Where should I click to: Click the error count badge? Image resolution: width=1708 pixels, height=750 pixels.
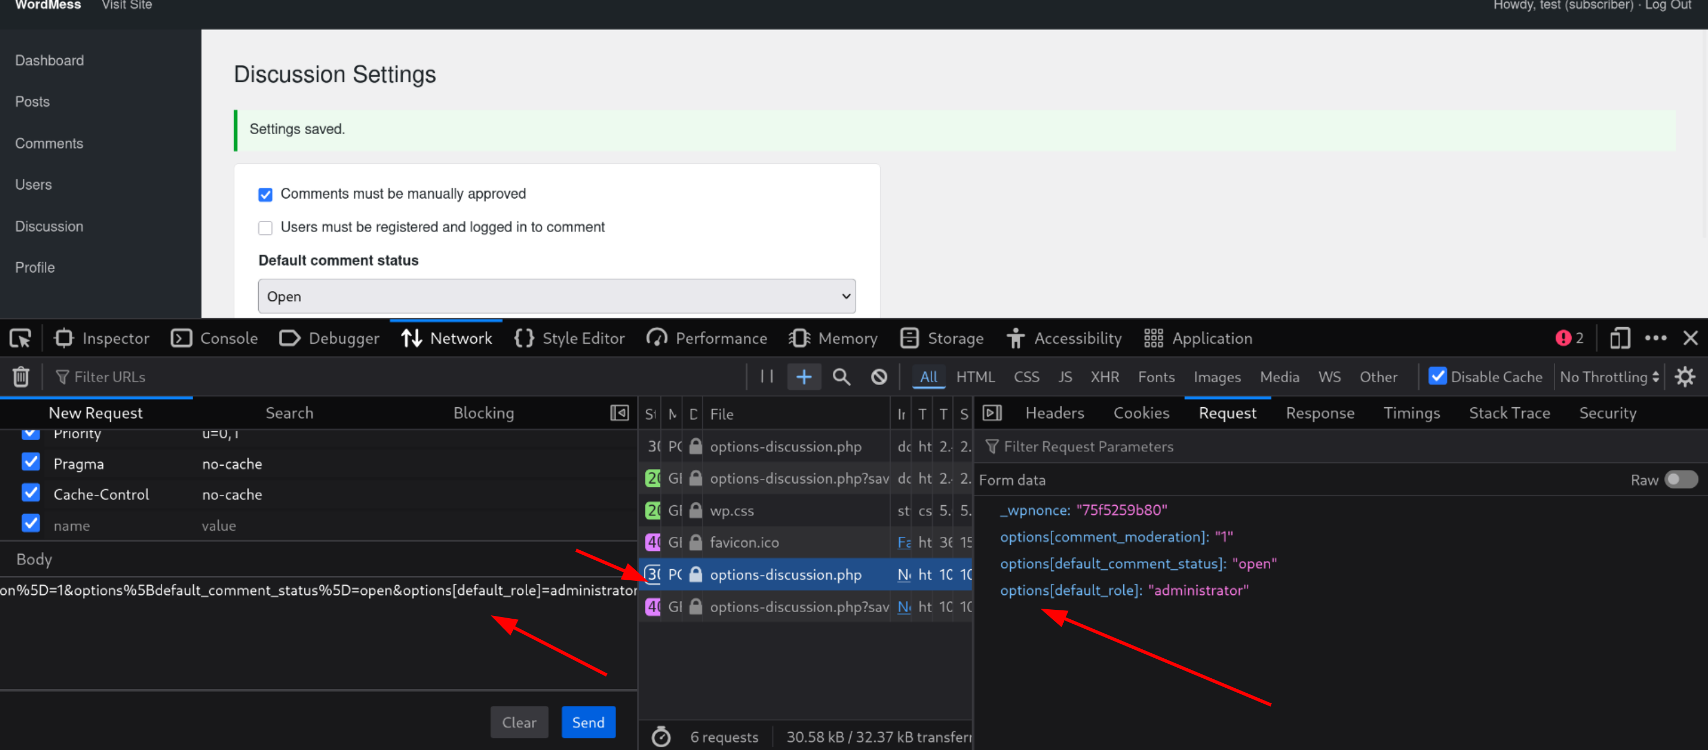pyautogui.click(x=1569, y=338)
